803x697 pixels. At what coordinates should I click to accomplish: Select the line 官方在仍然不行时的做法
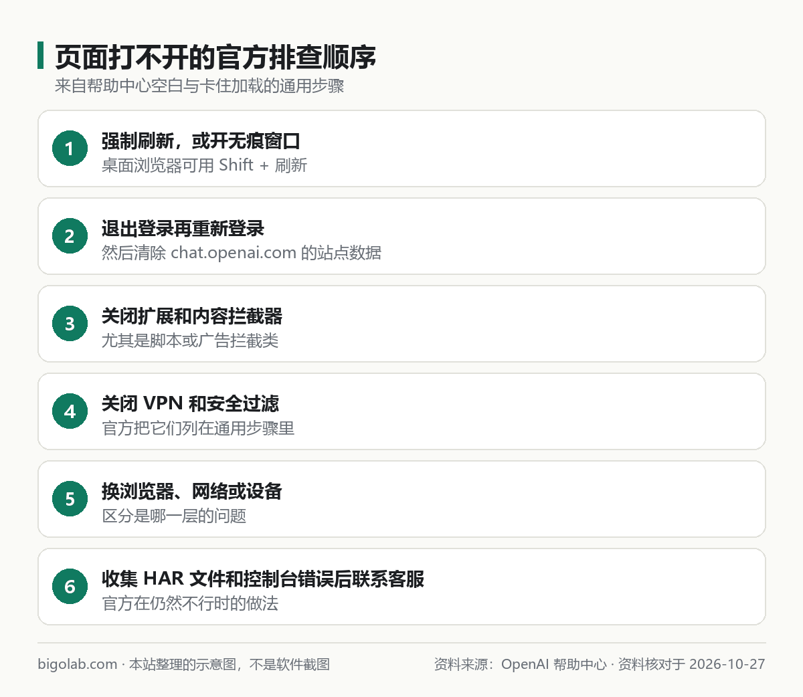click(190, 603)
